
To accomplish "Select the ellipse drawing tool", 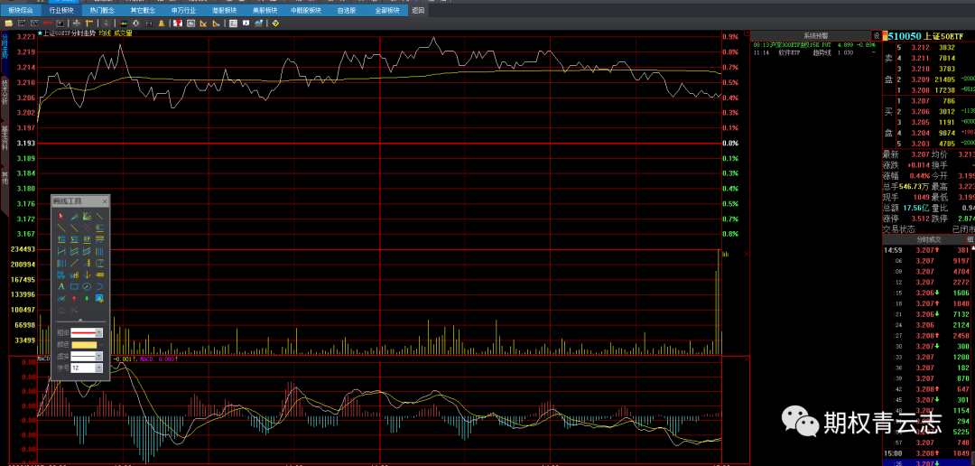I will point(86,286).
